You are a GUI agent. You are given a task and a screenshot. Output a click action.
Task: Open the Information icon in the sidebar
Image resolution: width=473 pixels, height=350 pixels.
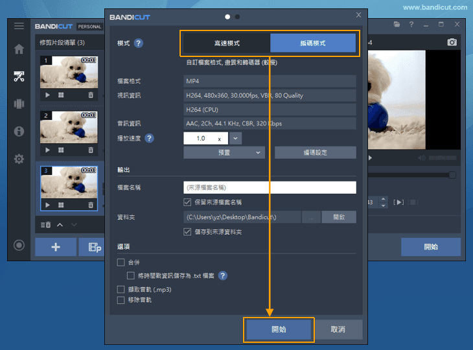[x=19, y=131]
